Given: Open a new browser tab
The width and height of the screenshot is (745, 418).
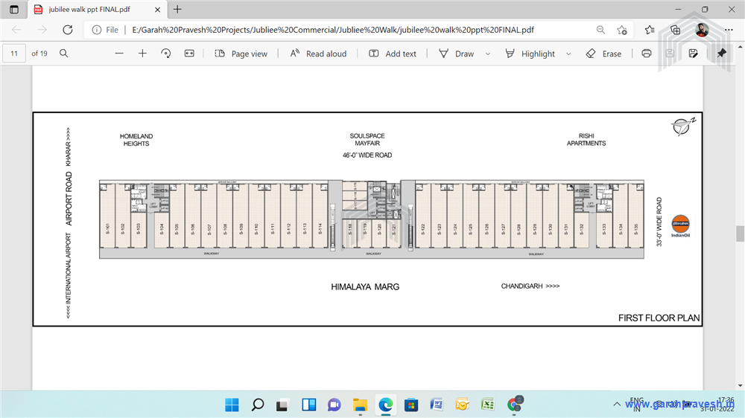Looking at the screenshot, I should (x=177, y=10).
